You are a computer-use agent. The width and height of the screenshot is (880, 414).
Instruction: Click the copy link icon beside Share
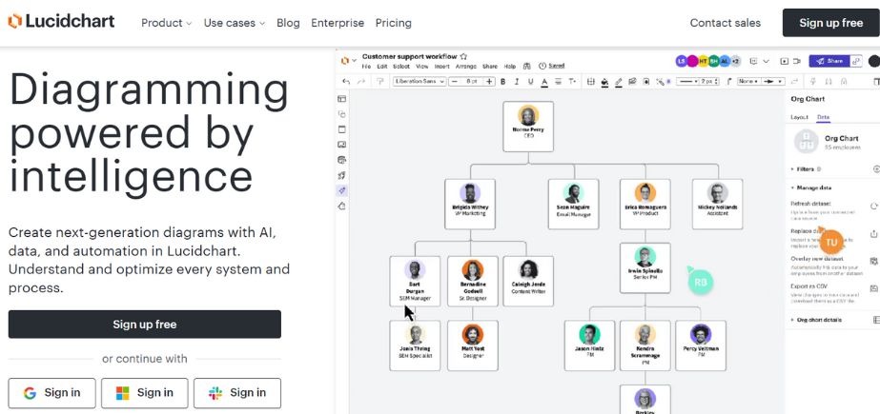pos(856,61)
